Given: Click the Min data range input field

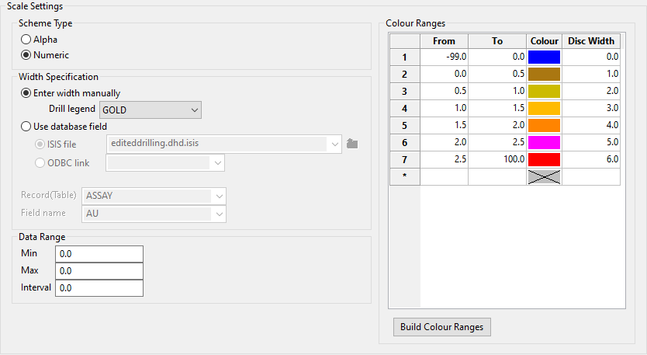Looking at the screenshot, I should point(99,254).
